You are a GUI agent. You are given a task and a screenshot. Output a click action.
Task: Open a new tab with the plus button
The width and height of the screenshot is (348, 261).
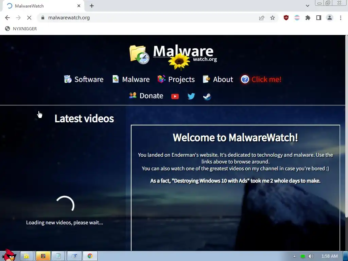coord(92,6)
